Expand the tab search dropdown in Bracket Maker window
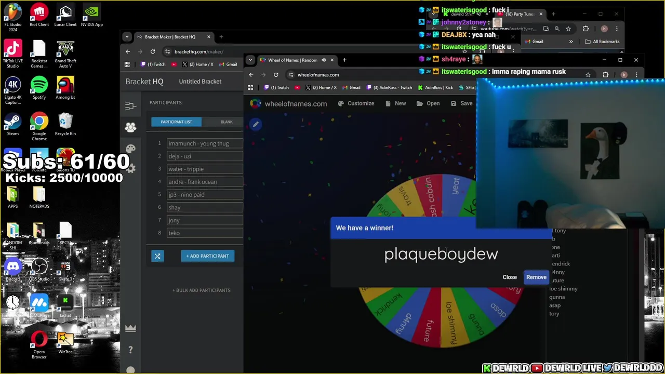Image resolution: width=665 pixels, height=374 pixels. point(127,37)
